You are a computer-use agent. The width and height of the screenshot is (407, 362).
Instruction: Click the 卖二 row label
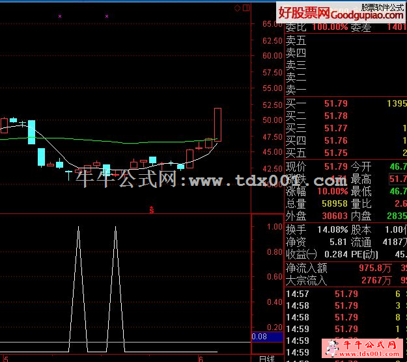pyautogui.click(x=296, y=78)
